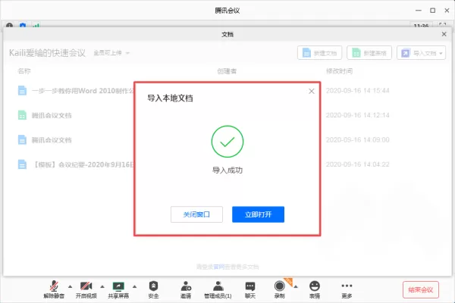
Task: Expand video options arrow beside 开启视频
Action: click(x=102, y=287)
